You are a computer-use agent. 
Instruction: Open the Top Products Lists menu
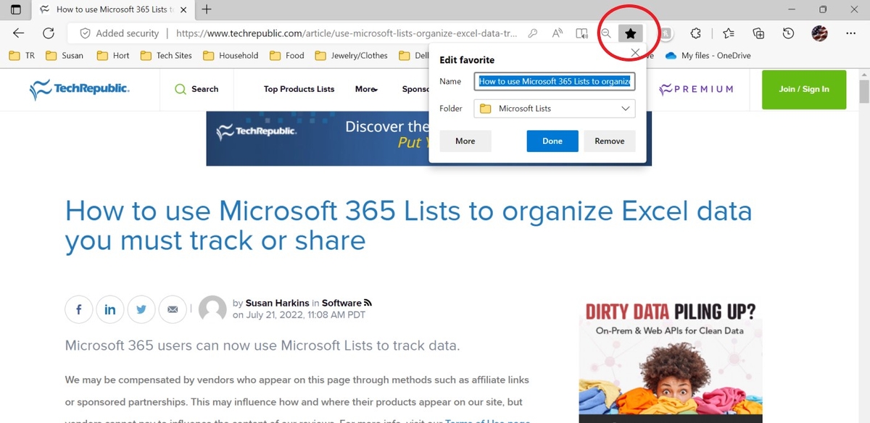click(x=299, y=89)
